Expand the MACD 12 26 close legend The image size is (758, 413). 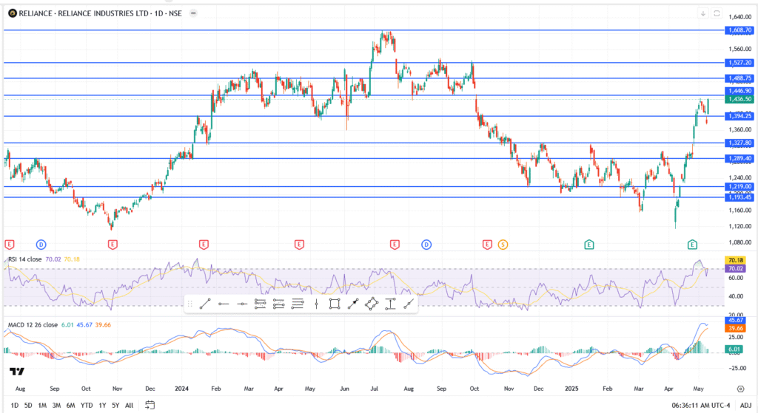click(x=34, y=324)
